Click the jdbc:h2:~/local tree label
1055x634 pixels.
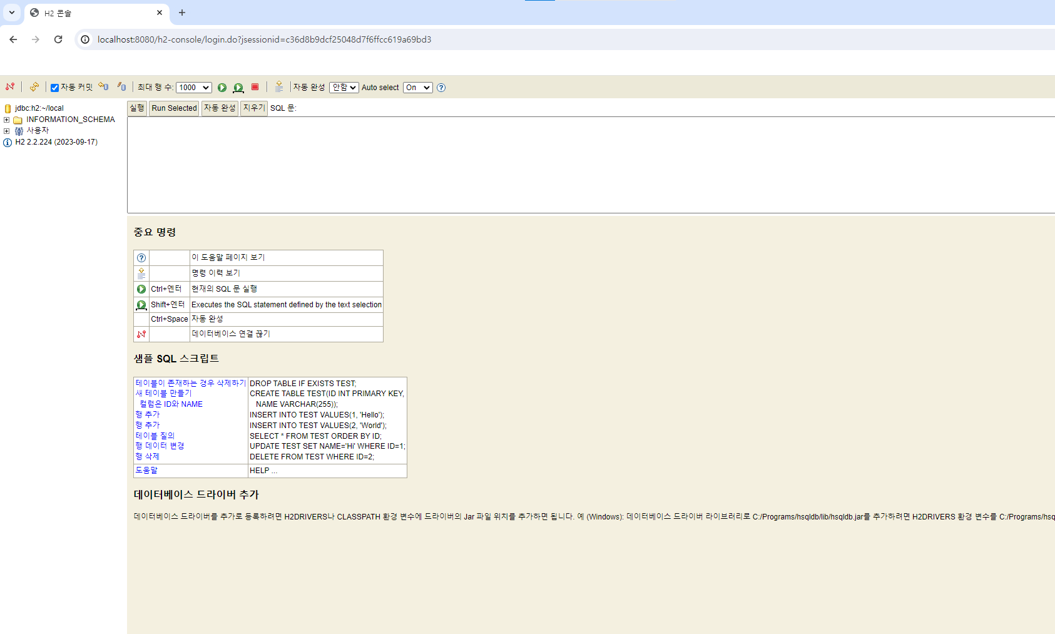click(x=39, y=108)
